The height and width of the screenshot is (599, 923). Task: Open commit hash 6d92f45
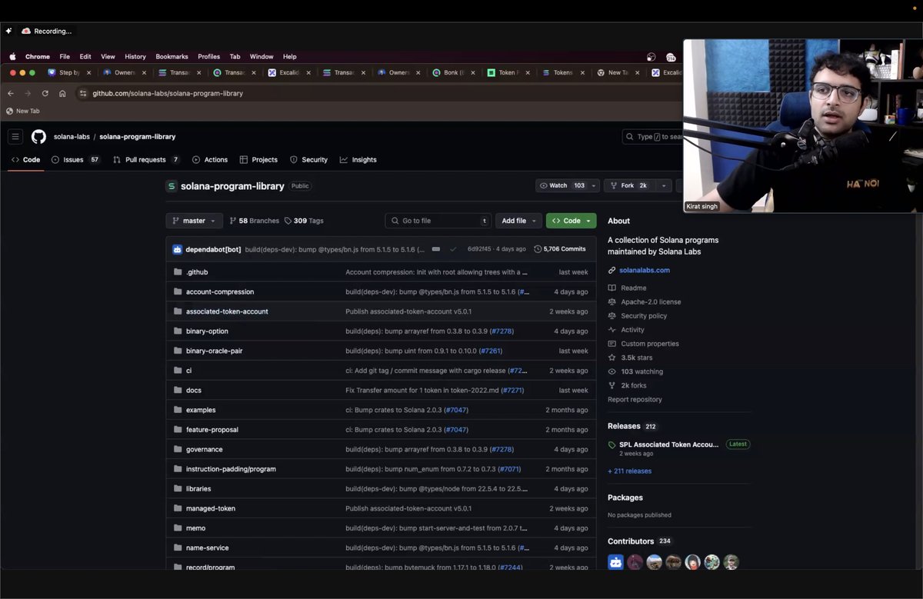tap(479, 249)
